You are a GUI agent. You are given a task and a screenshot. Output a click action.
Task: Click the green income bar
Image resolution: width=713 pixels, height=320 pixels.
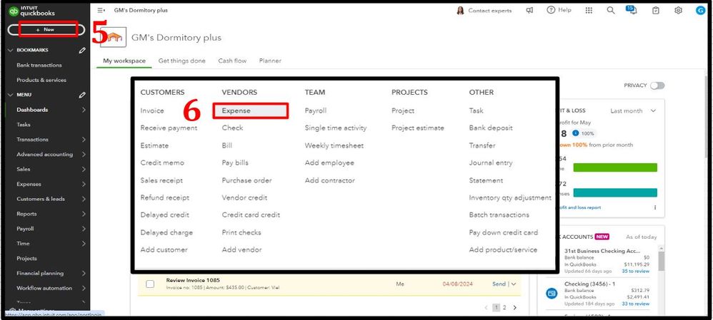point(615,167)
